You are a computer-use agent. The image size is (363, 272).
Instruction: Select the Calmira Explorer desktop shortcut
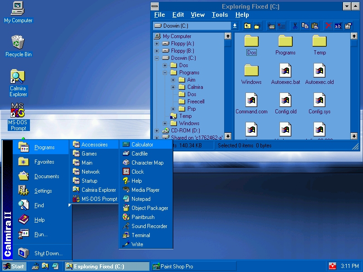pyautogui.click(x=18, y=77)
